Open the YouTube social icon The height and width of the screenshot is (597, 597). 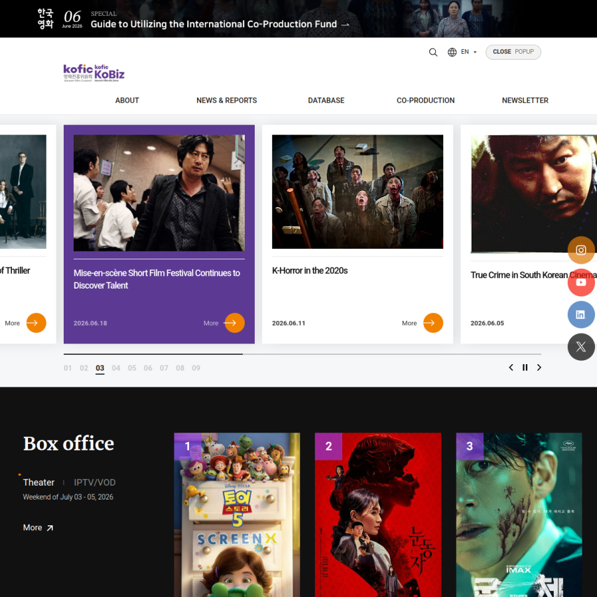tap(581, 283)
